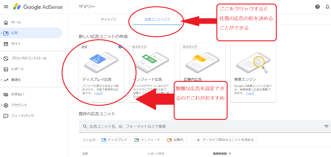Open ヘルプ link in ディスプレイ広告 card
331x157 pixels.
pos(98,93)
